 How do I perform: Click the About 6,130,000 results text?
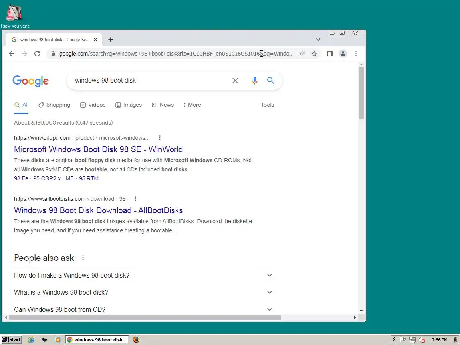(63, 123)
